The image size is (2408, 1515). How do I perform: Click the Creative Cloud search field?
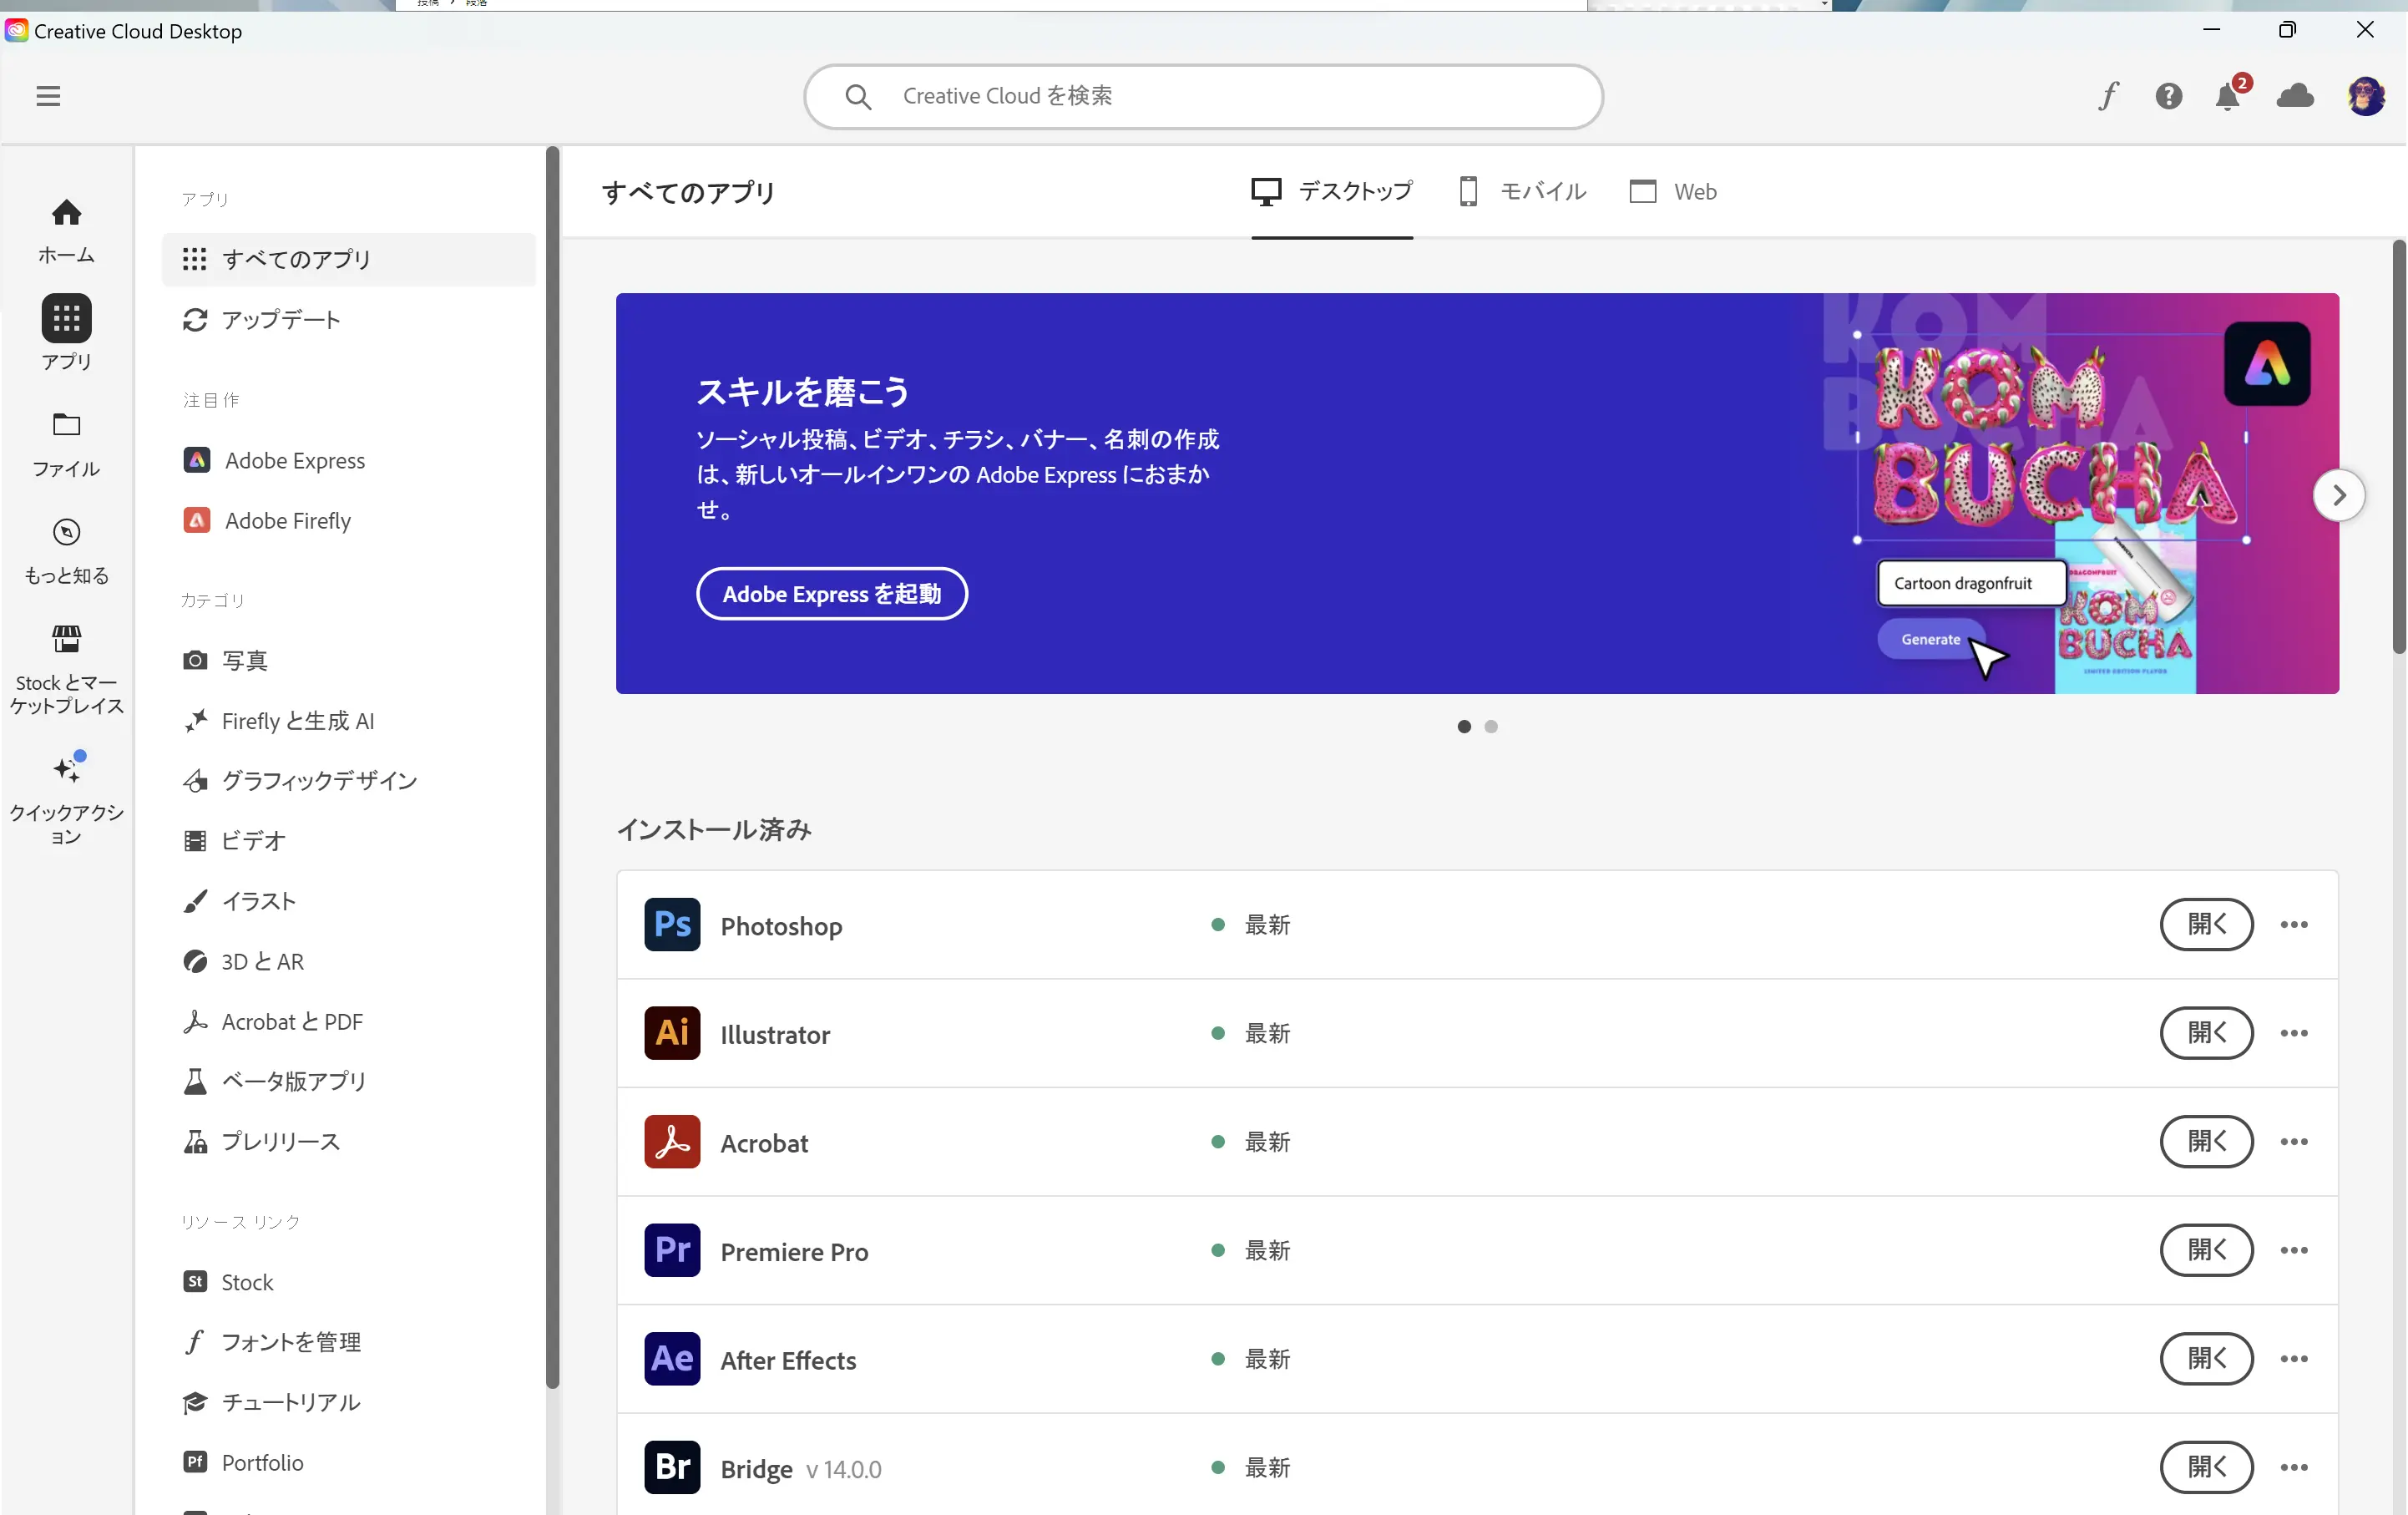click(1203, 96)
